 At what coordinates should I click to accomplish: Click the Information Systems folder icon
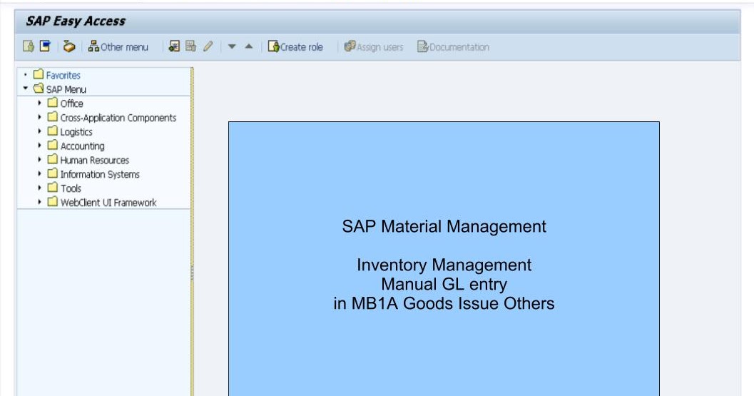[52, 173]
